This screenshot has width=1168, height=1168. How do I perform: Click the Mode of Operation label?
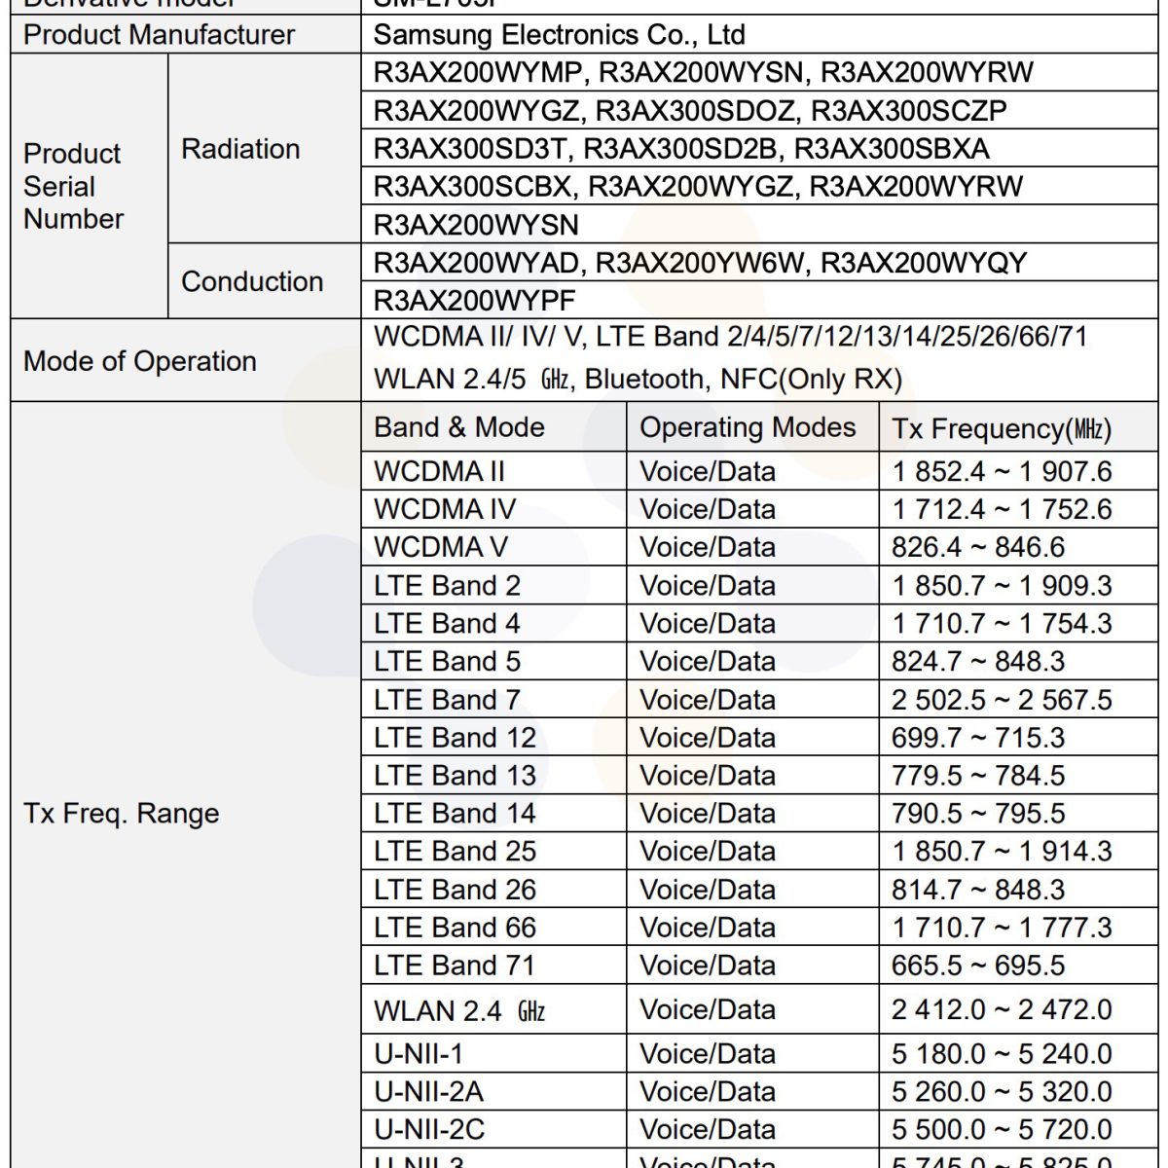pos(140,361)
